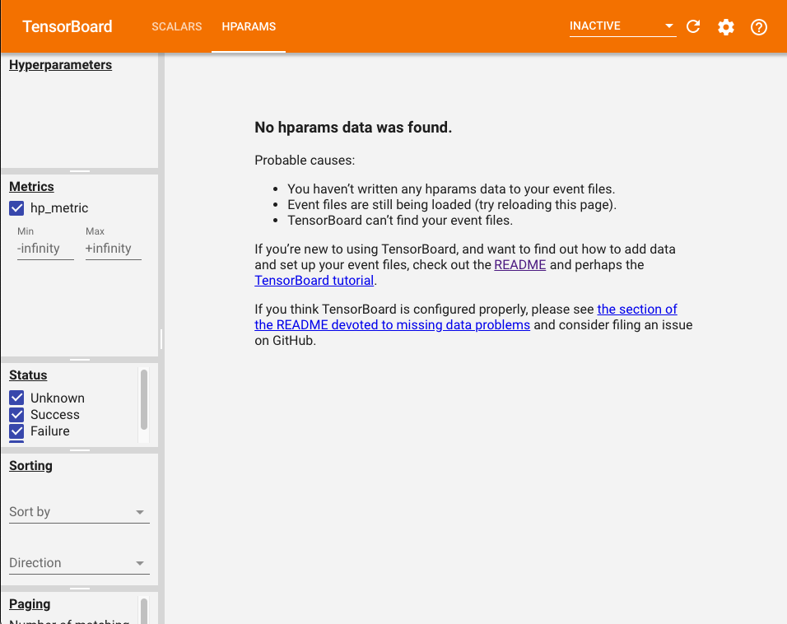
Task: Open the help icon
Action: coord(758,26)
